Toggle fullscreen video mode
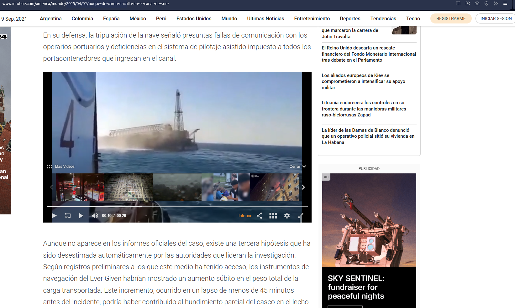This screenshot has height=308, width=515. tap(301, 216)
